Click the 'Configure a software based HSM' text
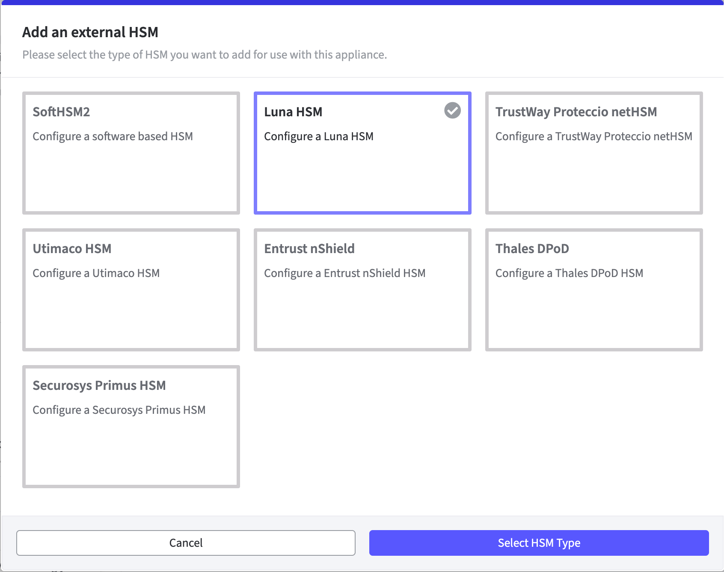 [x=113, y=136]
